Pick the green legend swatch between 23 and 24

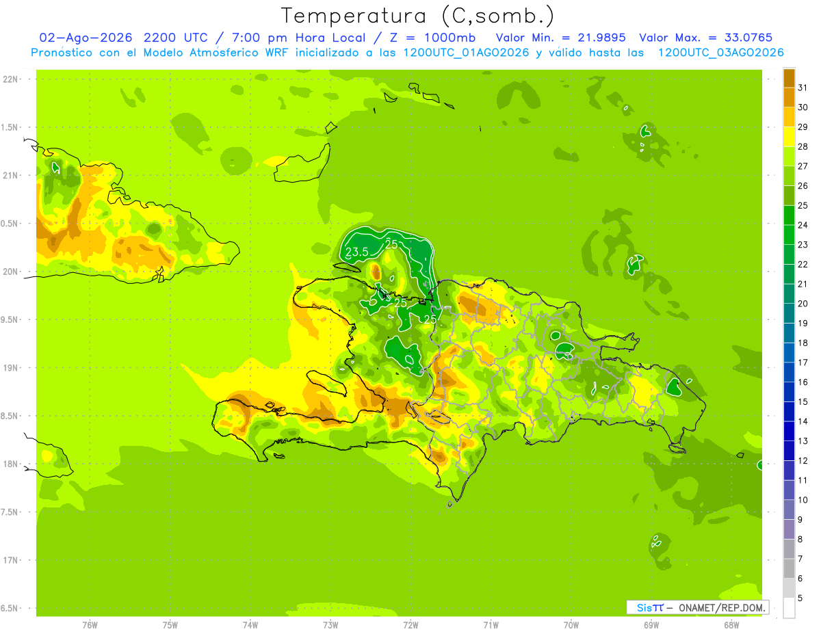coord(789,235)
